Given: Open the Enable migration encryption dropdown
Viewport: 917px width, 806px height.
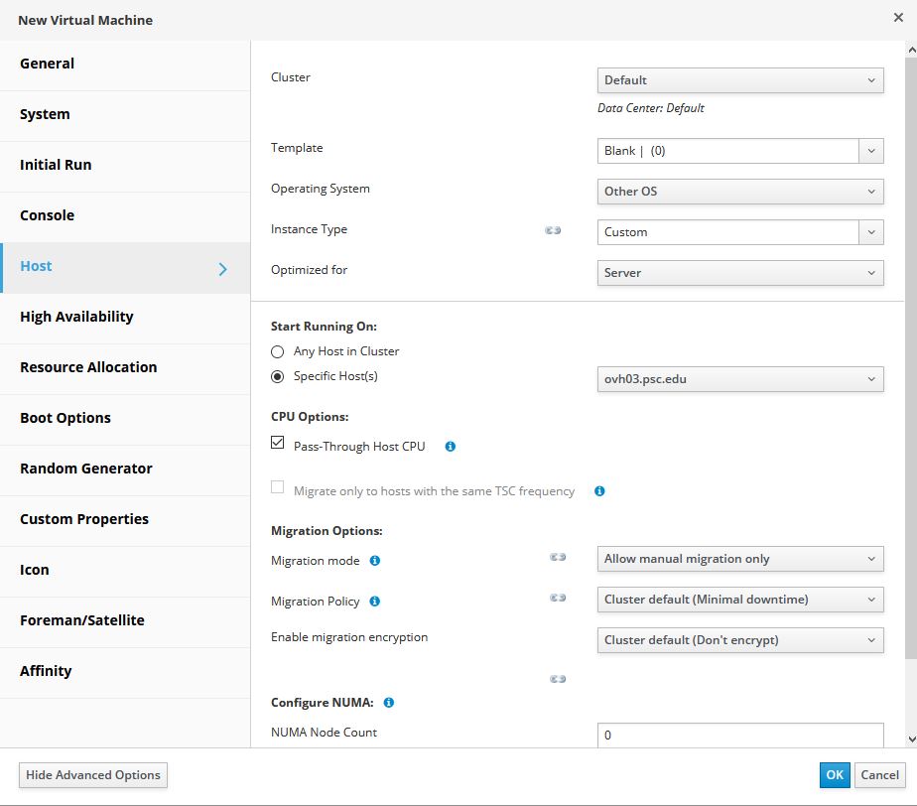Looking at the screenshot, I should click(x=739, y=640).
